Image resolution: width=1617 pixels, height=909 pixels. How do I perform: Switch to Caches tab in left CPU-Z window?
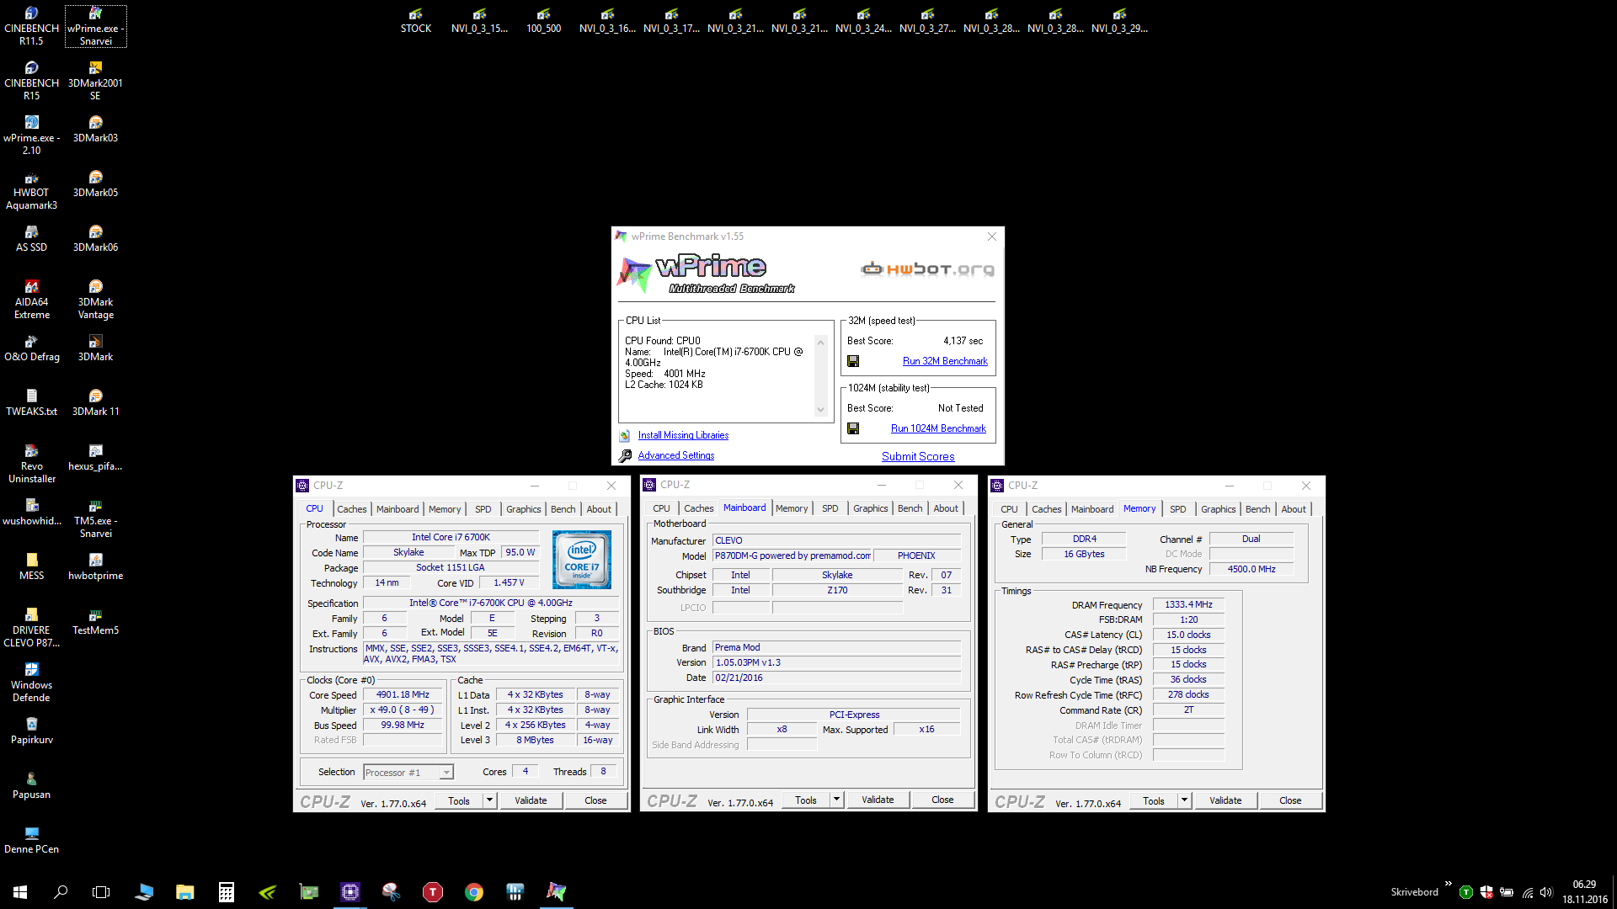[x=351, y=509]
